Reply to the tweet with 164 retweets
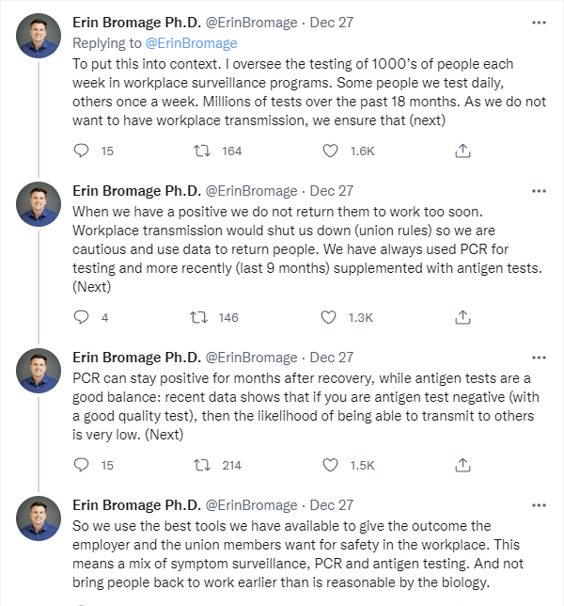 coord(81,151)
